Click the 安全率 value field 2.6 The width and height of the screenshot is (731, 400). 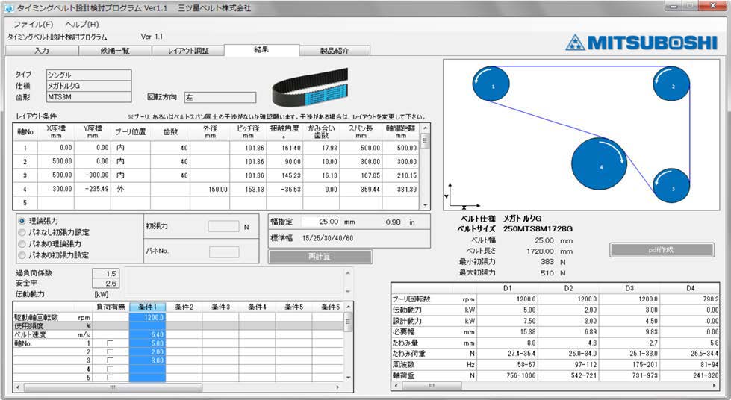click(106, 283)
